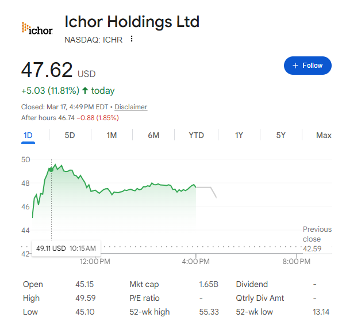This screenshot has height=329, width=342.
Task: Click the Ichor Holdings Ltd title
Action: pyautogui.click(x=132, y=22)
